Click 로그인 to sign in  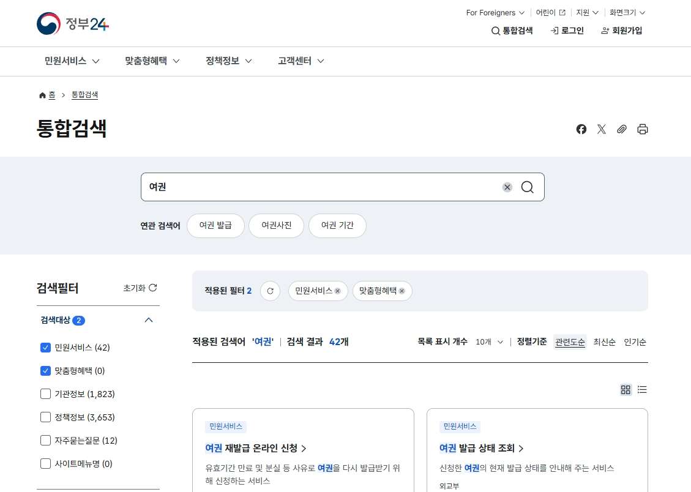pyautogui.click(x=567, y=30)
